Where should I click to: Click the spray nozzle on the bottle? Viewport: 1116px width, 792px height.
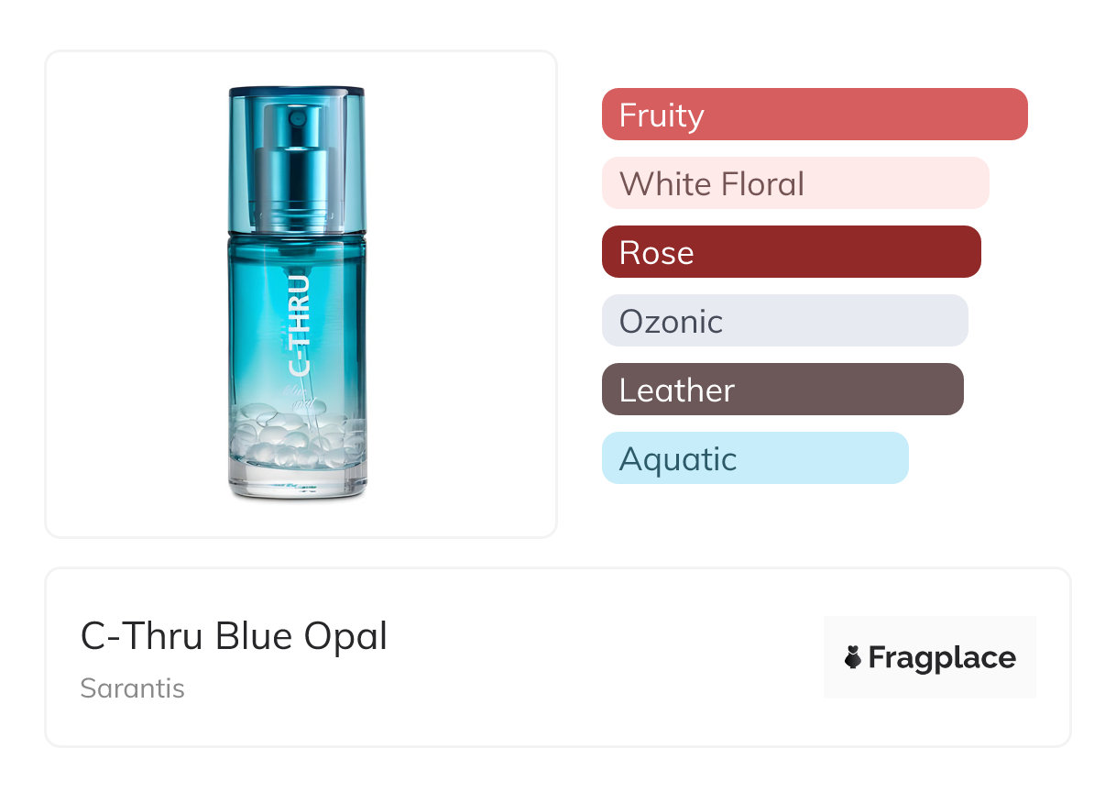(296, 117)
